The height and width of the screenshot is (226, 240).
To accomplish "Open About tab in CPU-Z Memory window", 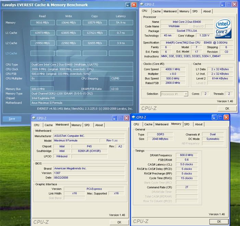I will pyautogui.click(x=199, y=124).
